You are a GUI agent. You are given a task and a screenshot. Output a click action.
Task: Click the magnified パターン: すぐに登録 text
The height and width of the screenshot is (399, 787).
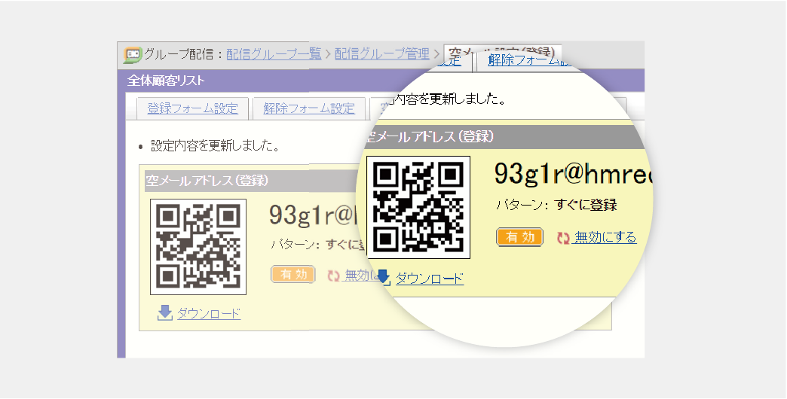click(x=556, y=205)
